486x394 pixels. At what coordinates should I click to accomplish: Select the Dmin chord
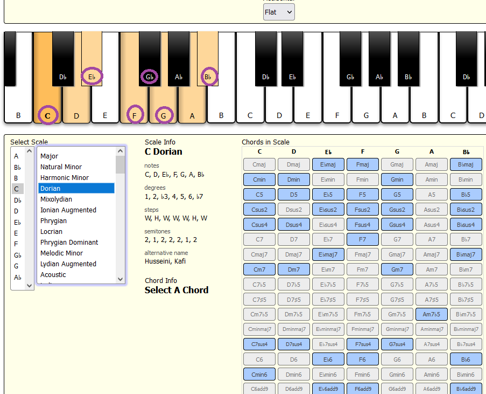294,179
